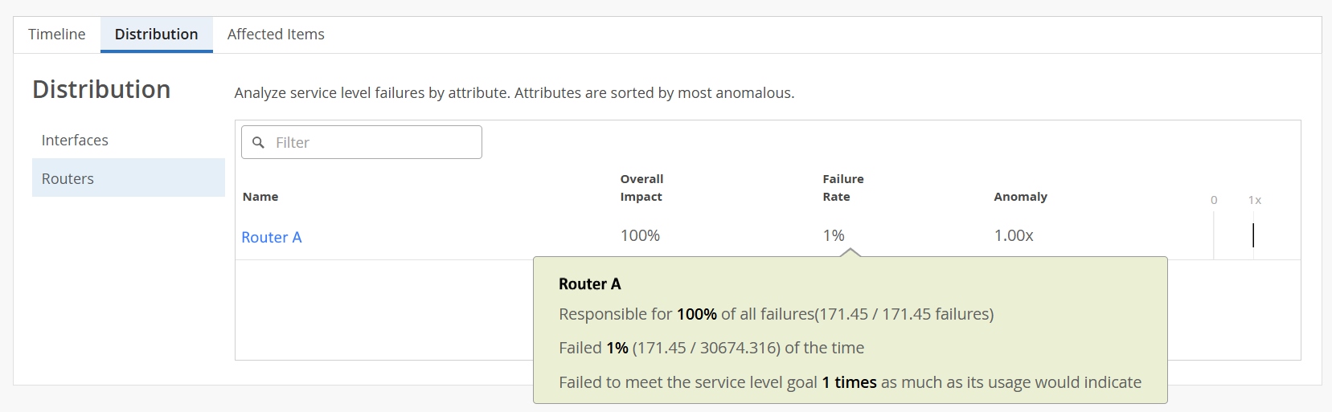Screen dimensions: 1332x412
Task: Open the Router A link
Action: pyautogui.click(x=272, y=238)
